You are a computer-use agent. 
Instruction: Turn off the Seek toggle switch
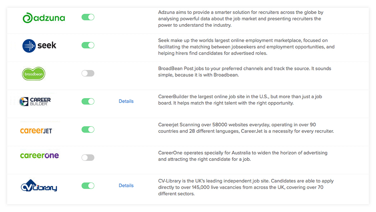point(88,45)
